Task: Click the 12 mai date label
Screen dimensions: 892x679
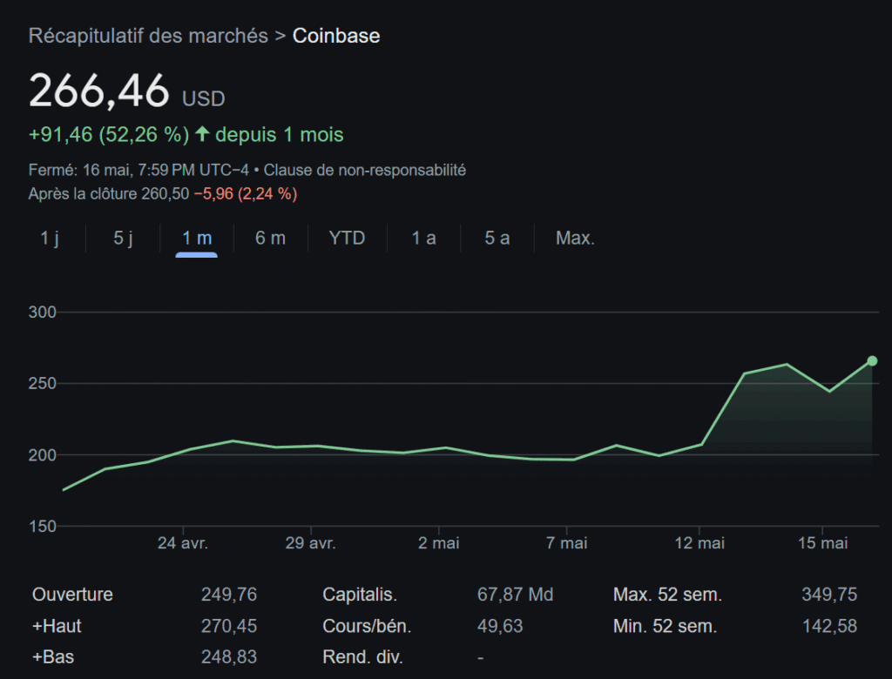Action: tap(699, 543)
